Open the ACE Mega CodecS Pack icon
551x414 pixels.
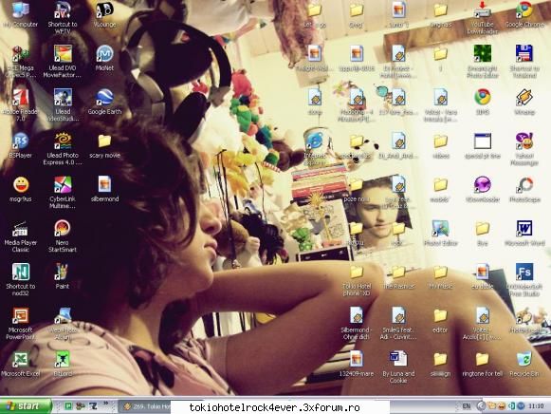tap(20, 61)
